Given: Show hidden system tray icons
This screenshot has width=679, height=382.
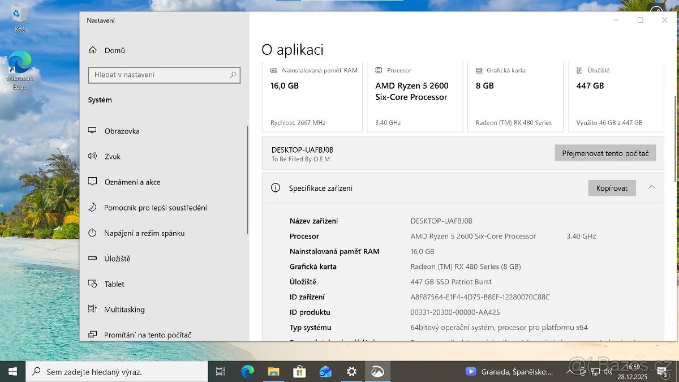Looking at the screenshot, I should pos(569,371).
